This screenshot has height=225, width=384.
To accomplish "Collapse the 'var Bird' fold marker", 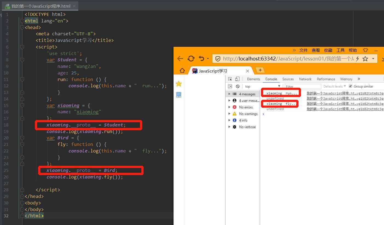I will pyautogui.click(x=22, y=138).
